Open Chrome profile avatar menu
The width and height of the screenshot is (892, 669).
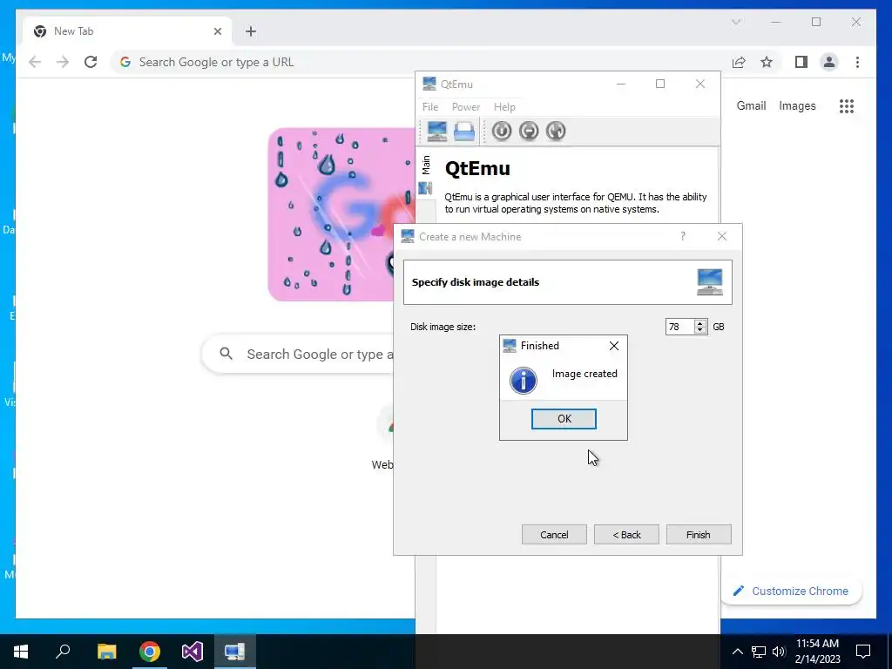click(829, 62)
